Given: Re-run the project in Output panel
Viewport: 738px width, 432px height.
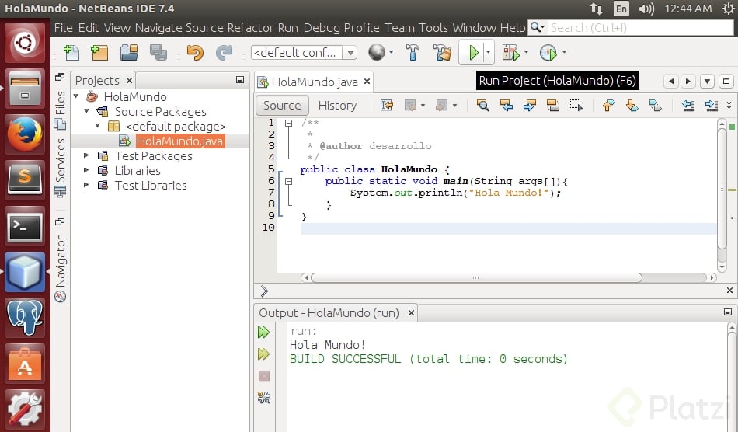Looking at the screenshot, I should pyautogui.click(x=263, y=333).
